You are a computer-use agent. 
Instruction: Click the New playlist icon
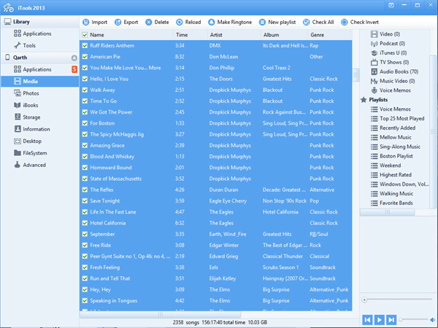point(262,22)
